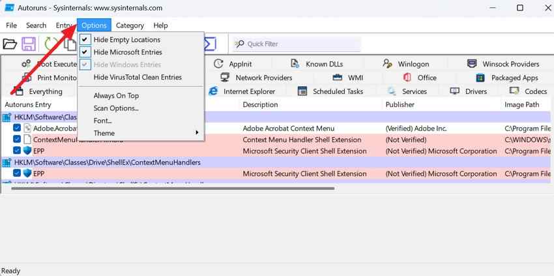Click the green Refresh arrows icon
Screen dimensions: 554x276
coord(51,44)
